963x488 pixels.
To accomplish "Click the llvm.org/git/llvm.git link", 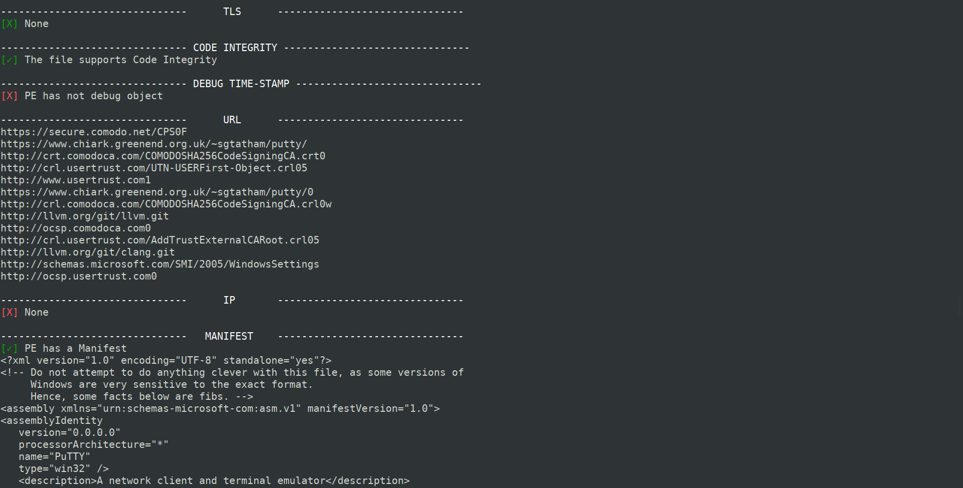I will click(85, 216).
